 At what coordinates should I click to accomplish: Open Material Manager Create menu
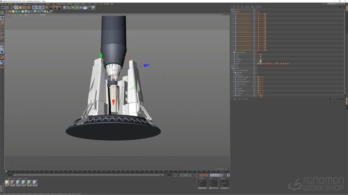[x=9, y=178]
